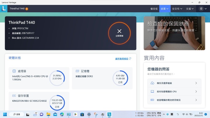The height and width of the screenshot is (118, 210).
Task: Open the 裝置 device menu
Action: [165, 9]
